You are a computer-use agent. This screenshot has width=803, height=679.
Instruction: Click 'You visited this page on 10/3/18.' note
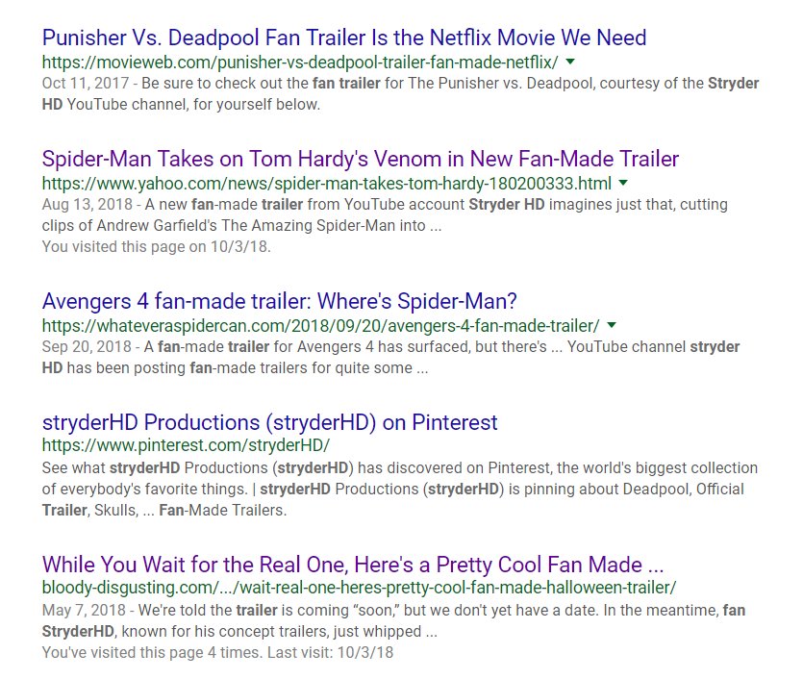(x=156, y=247)
